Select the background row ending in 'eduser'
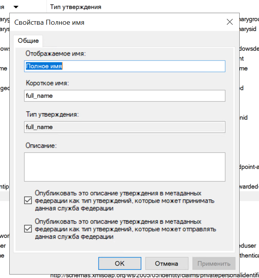Screen dimensions: 259x278 [x=248, y=246]
